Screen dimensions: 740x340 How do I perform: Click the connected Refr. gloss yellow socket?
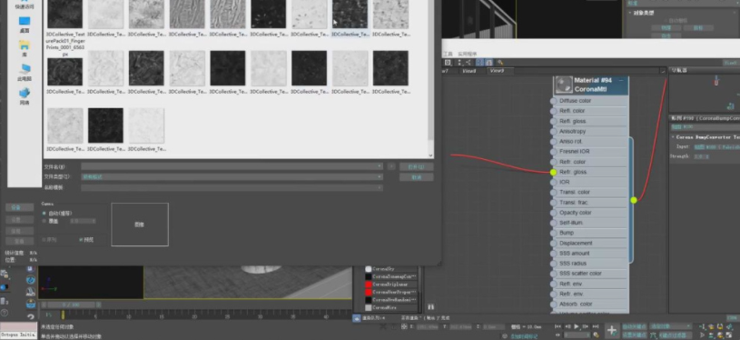coord(554,172)
